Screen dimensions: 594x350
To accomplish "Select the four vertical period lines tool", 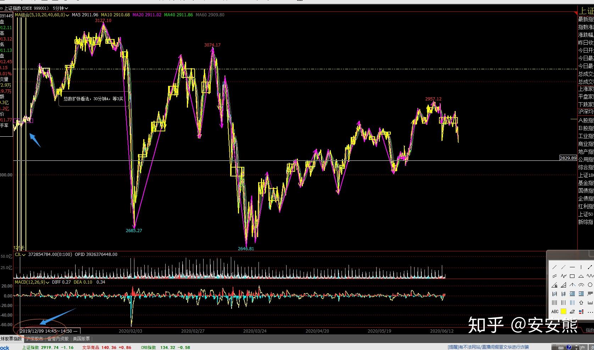I will (555, 302).
